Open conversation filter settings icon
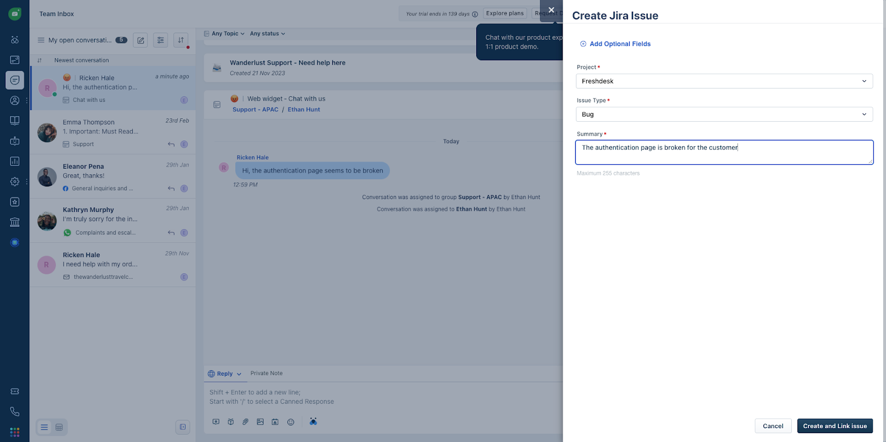The image size is (886, 442). pyautogui.click(x=161, y=40)
